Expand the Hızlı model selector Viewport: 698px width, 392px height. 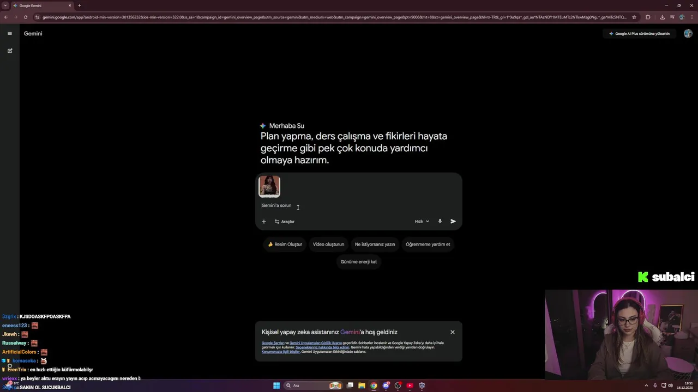click(x=422, y=222)
